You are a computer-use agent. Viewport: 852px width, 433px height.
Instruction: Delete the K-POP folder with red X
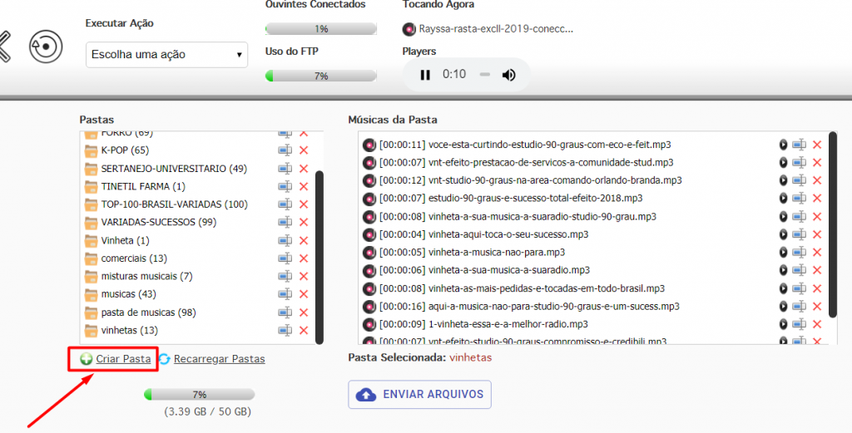coord(304,150)
